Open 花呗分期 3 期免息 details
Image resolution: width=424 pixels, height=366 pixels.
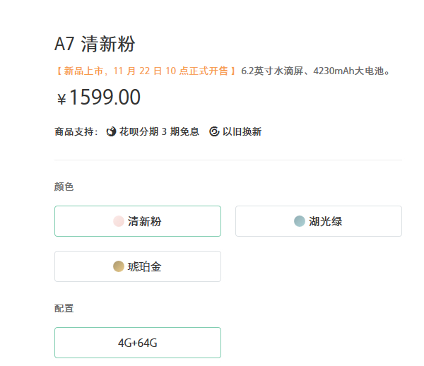click(159, 131)
